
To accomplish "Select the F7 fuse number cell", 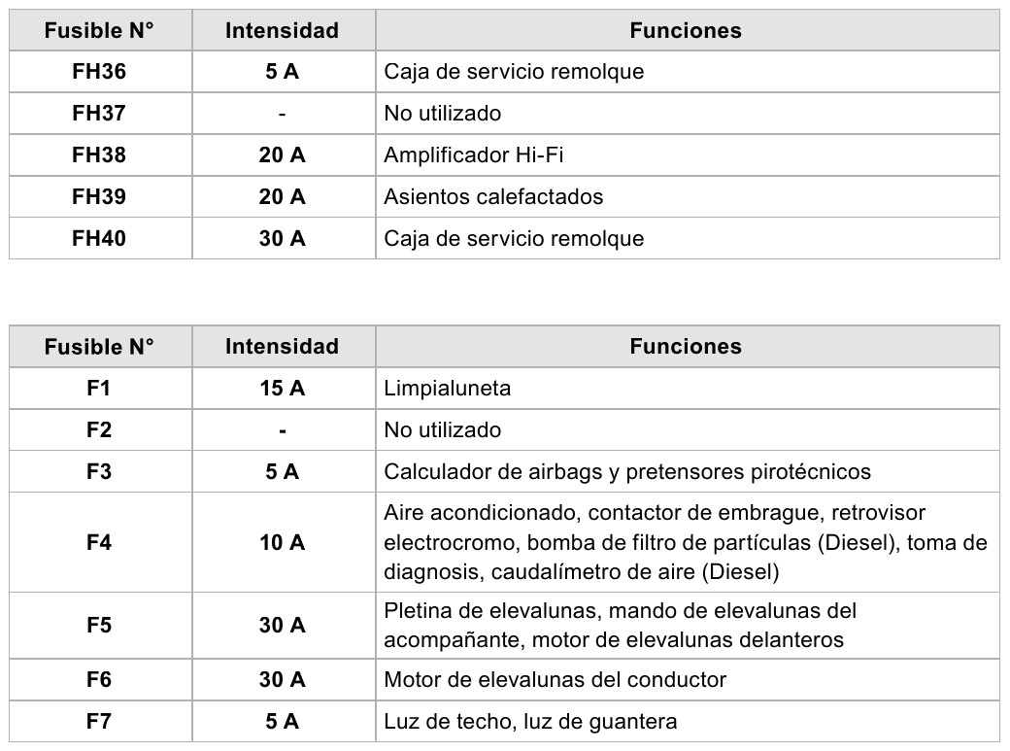I will (x=99, y=722).
